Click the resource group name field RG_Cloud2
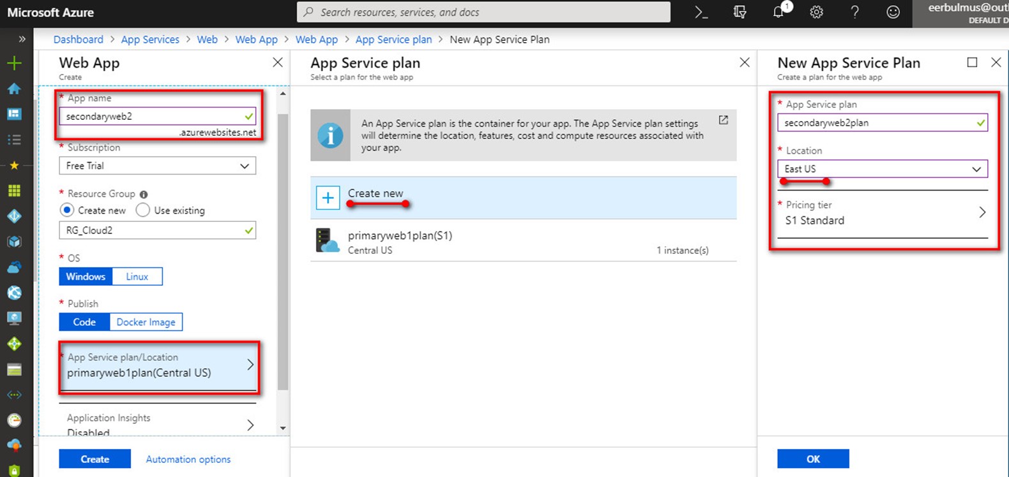The width and height of the screenshot is (1009, 477). click(157, 230)
